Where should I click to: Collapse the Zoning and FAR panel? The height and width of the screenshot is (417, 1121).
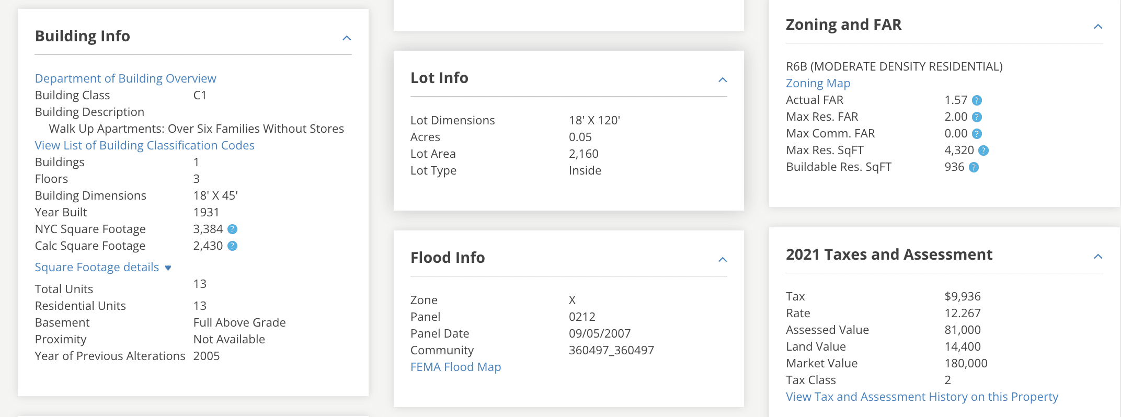[1098, 27]
